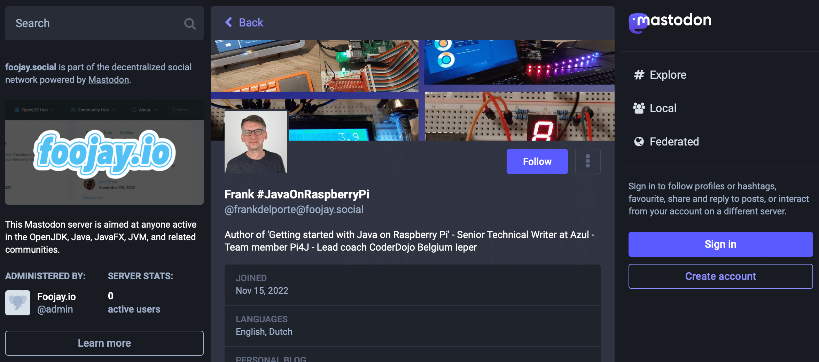Open the three-dot options menu beside Follow
Image resolution: width=819 pixels, height=362 pixels.
tap(587, 161)
